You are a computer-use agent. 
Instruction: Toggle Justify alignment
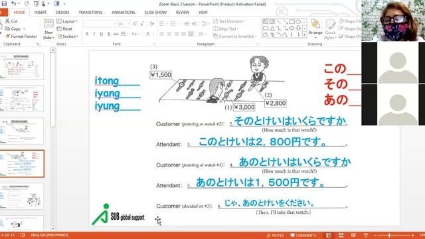tap(184, 34)
